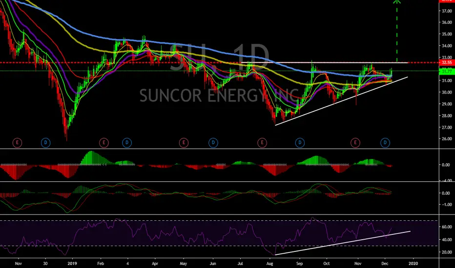This screenshot has width=455, height=268.
Task: Click the 'Jun' label on the time axis
Action: (213, 263)
